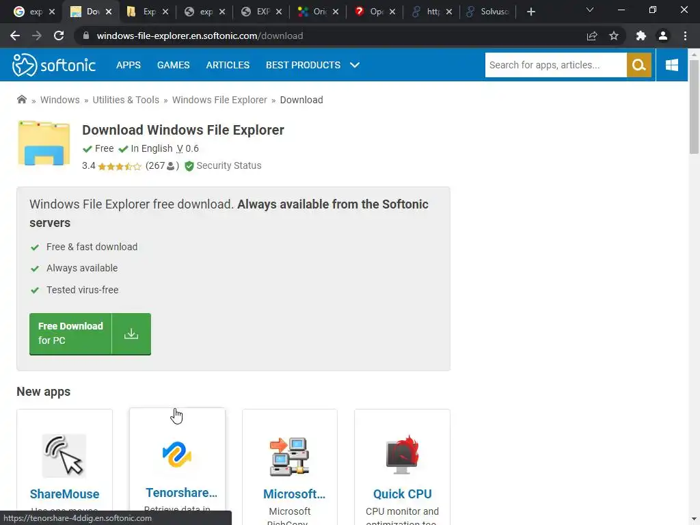Open Microsoft... title link
The width and height of the screenshot is (700, 525).
coord(294,494)
